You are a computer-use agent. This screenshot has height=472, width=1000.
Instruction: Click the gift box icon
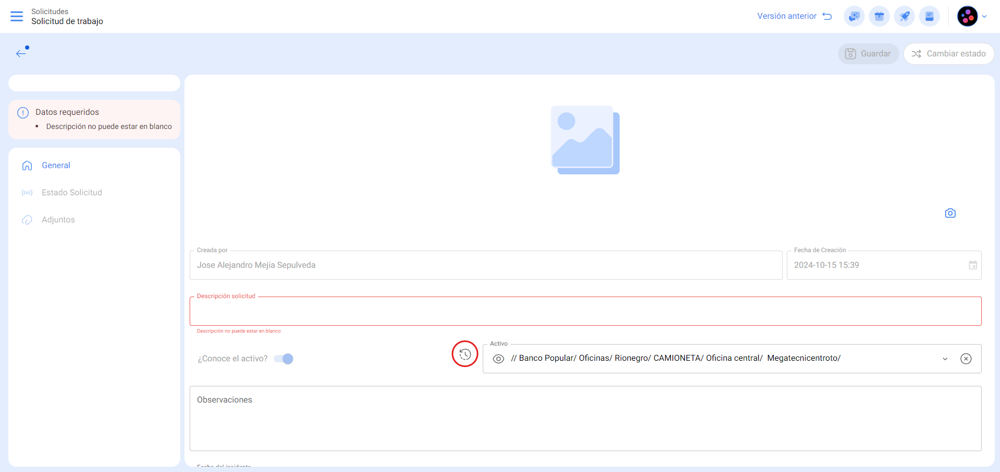[x=879, y=16]
